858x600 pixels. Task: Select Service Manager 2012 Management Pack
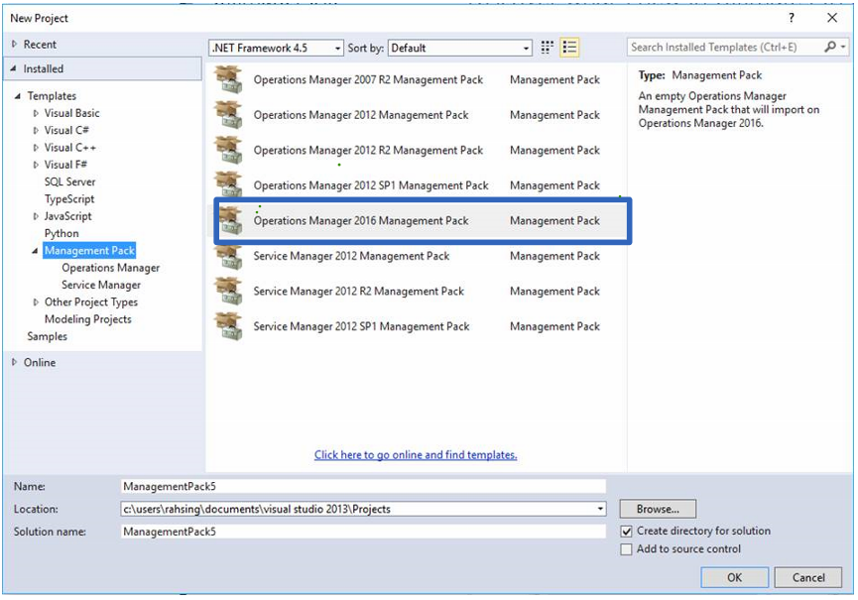420,256
